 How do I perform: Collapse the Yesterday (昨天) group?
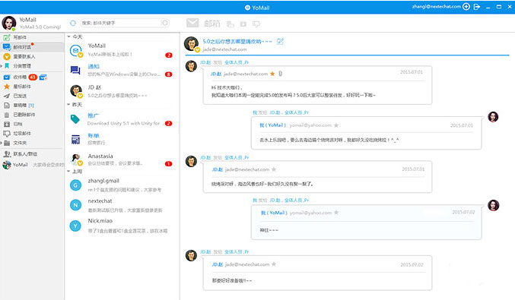pyautogui.click(x=69, y=105)
